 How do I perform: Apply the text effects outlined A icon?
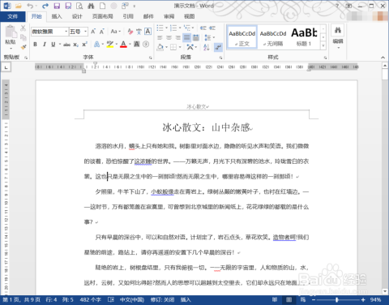96,45
